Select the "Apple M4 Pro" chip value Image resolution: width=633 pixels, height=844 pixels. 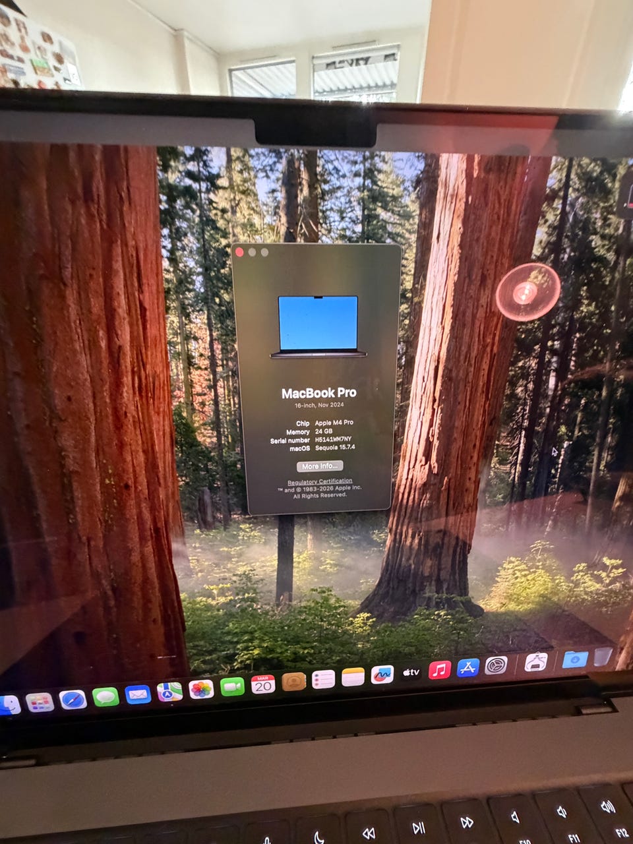pos(334,423)
